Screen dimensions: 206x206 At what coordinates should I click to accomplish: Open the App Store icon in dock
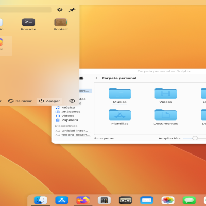pyautogui.click(x=62, y=200)
